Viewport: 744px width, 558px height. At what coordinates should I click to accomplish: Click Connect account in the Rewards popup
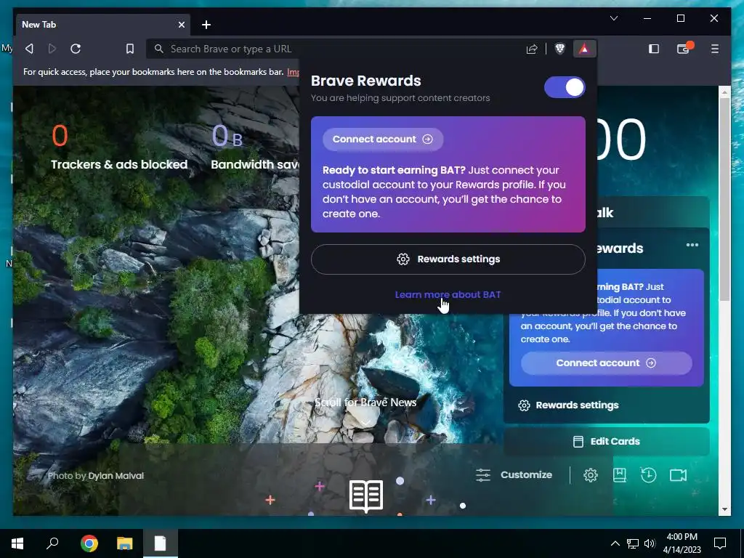(x=382, y=139)
